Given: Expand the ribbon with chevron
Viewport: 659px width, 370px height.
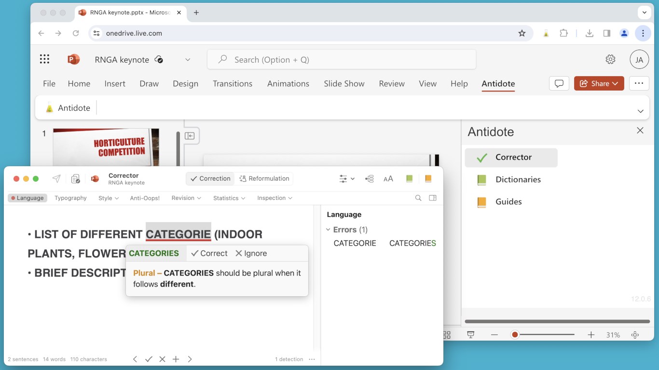Looking at the screenshot, I should point(640,111).
